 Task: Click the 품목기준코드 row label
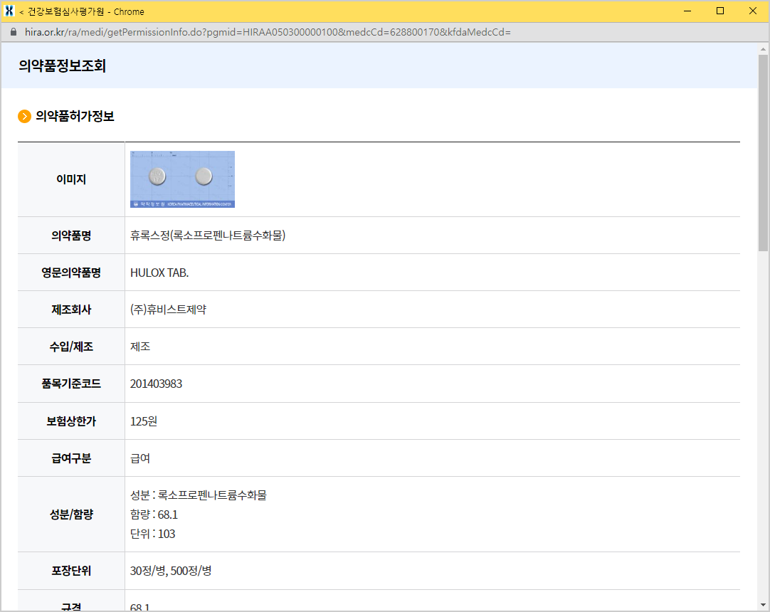(71, 384)
